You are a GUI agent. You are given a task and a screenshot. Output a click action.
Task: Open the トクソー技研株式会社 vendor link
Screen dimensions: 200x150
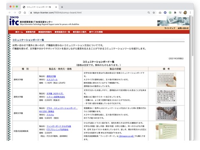pyautogui.click(x=56, y=97)
